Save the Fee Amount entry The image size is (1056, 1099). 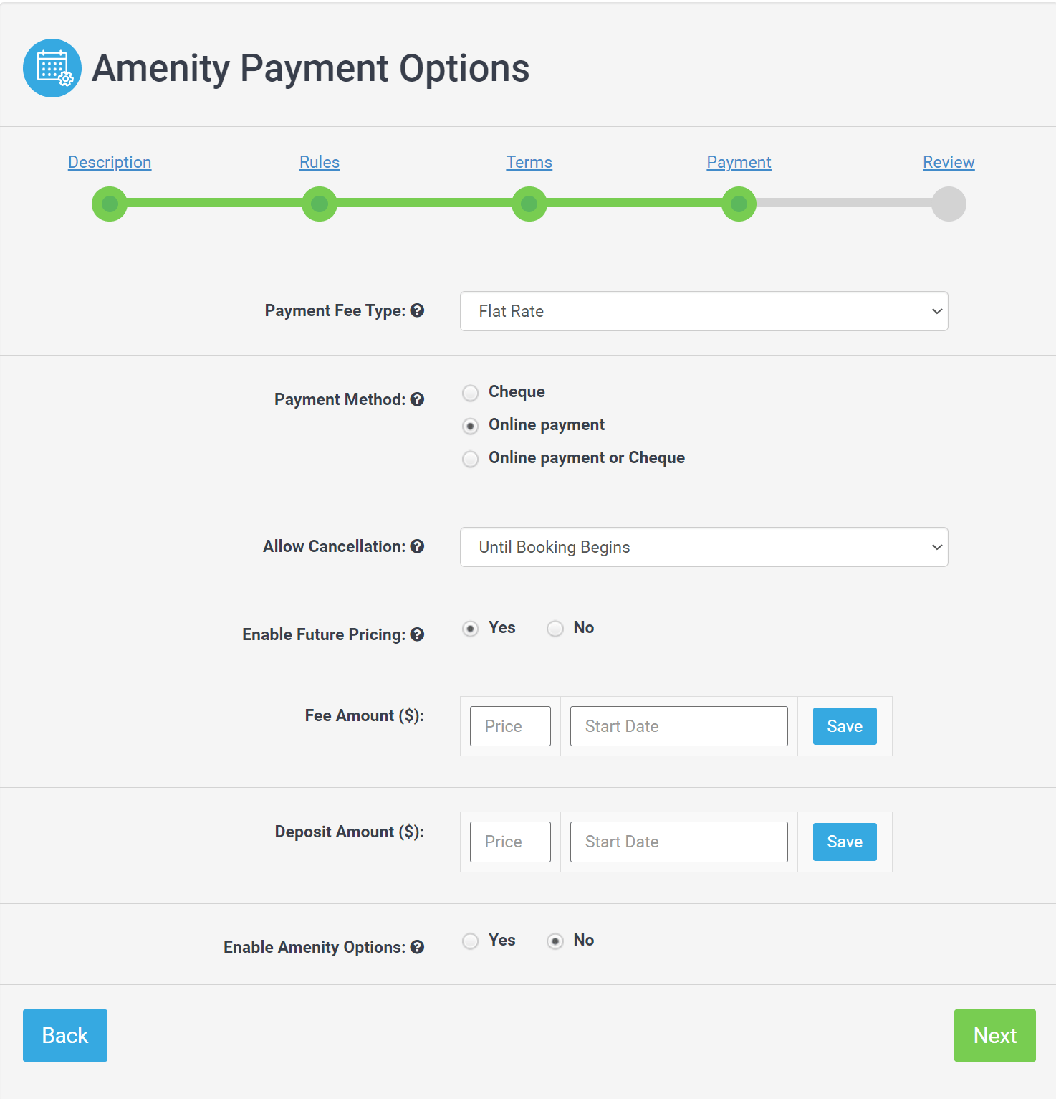pos(844,725)
